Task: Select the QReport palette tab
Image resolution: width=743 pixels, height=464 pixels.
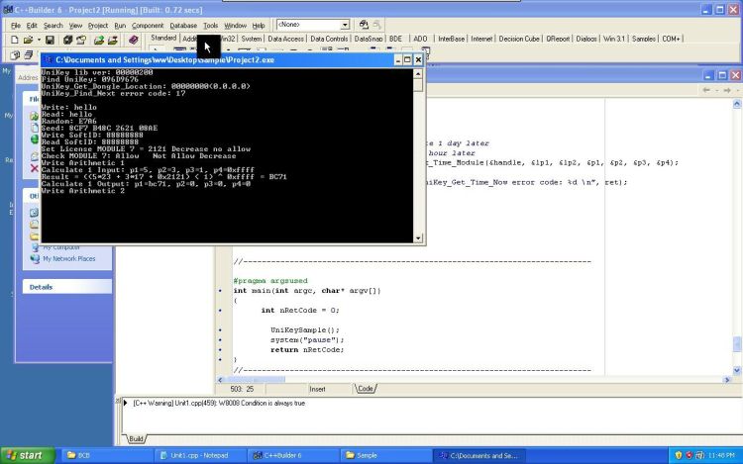Action: [558, 39]
